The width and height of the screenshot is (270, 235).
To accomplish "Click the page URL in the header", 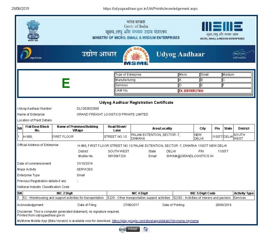I will 150,8.
